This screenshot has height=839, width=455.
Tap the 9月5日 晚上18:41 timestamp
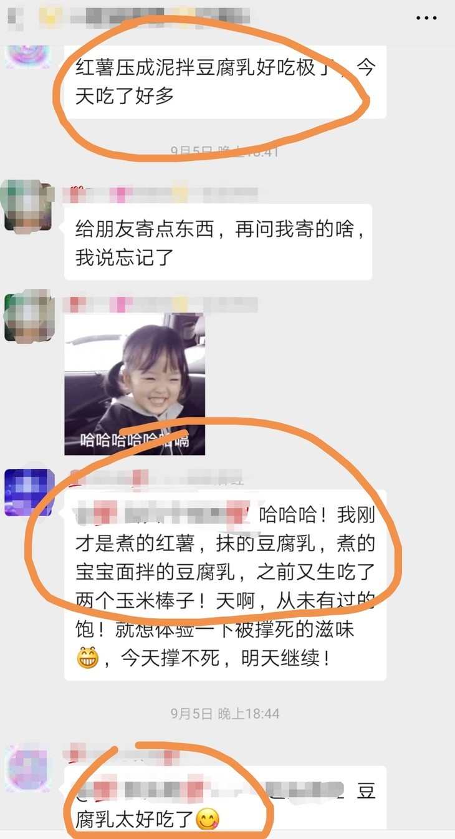point(225,151)
